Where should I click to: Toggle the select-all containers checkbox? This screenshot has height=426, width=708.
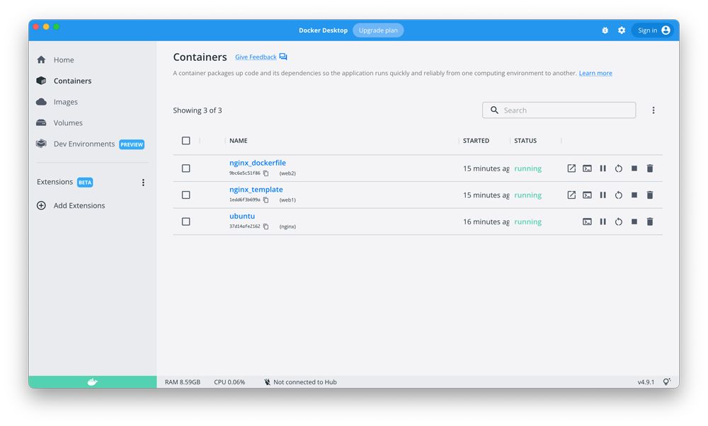[186, 141]
